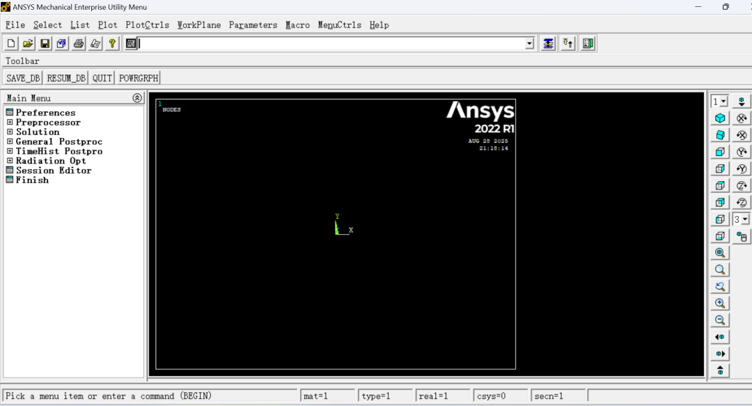Zoom out of the model
This screenshot has height=406, width=752.
tap(720, 320)
